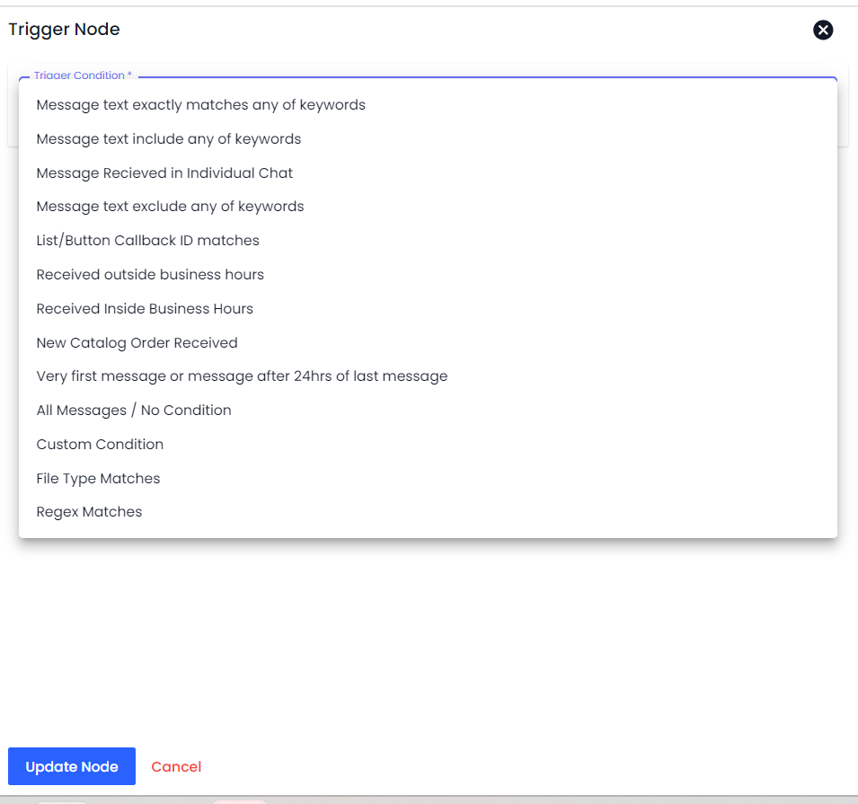Choose "Message text include any of keywords"
Viewport: 858px width, 804px height.
(169, 139)
